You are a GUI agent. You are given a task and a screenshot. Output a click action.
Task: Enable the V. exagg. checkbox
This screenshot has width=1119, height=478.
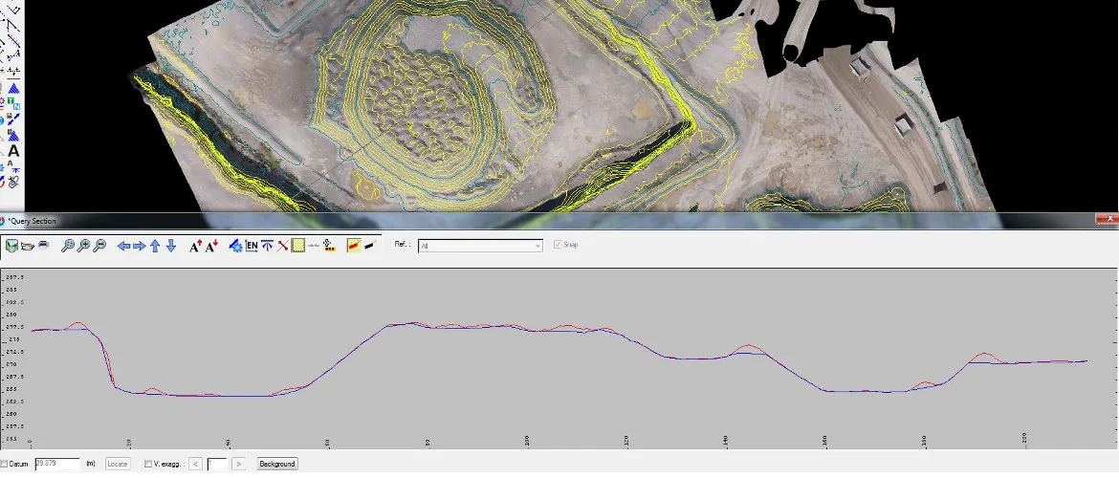click(x=148, y=464)
